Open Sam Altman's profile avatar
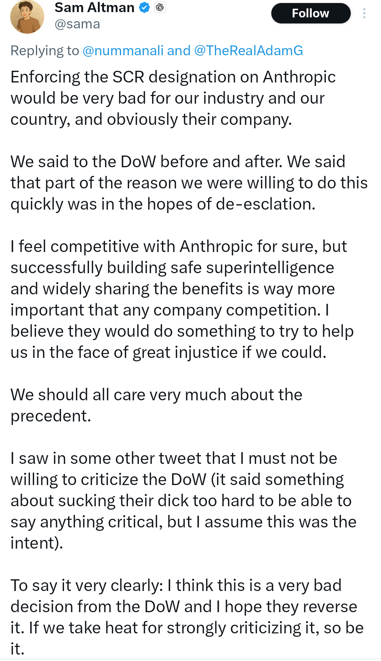This screenshot has height=661, width=381. click(27, 17)
